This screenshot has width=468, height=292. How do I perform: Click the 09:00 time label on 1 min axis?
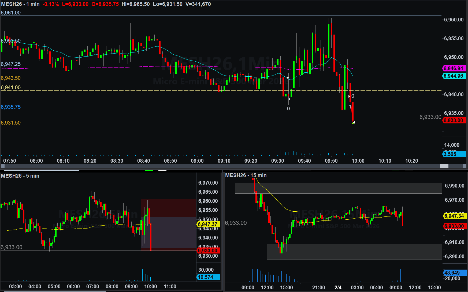coord(197,161)
